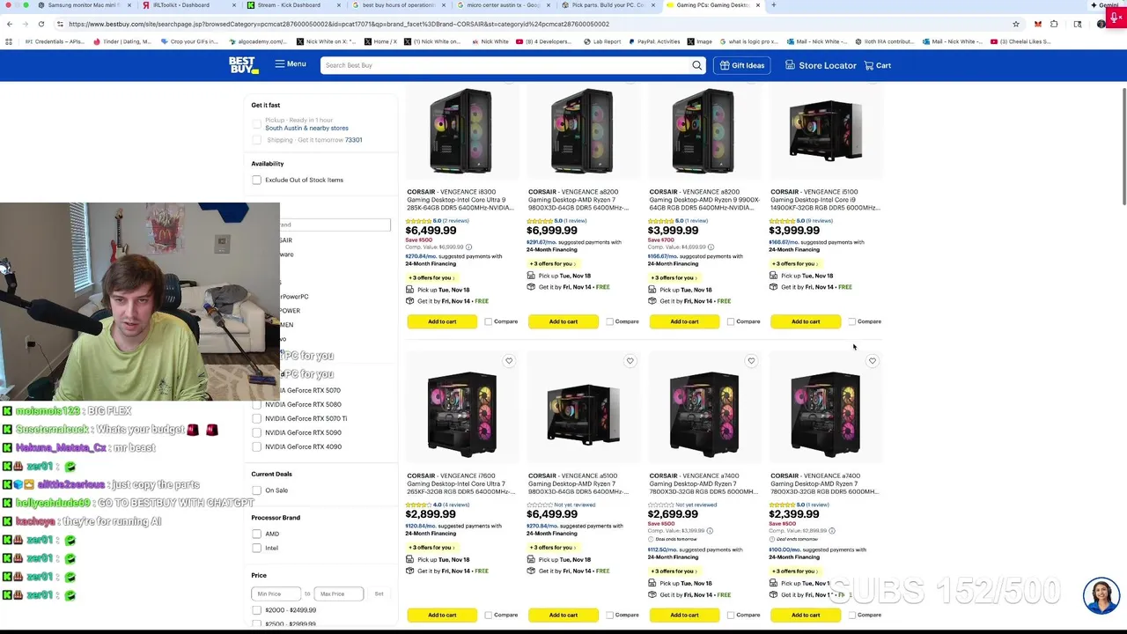
Task: Open the Cart
Action: pyautogui.click(x=878, y=65)
